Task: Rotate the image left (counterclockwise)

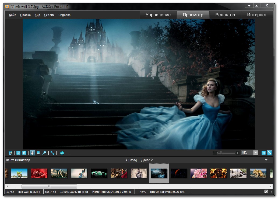Action: [18, 153]
